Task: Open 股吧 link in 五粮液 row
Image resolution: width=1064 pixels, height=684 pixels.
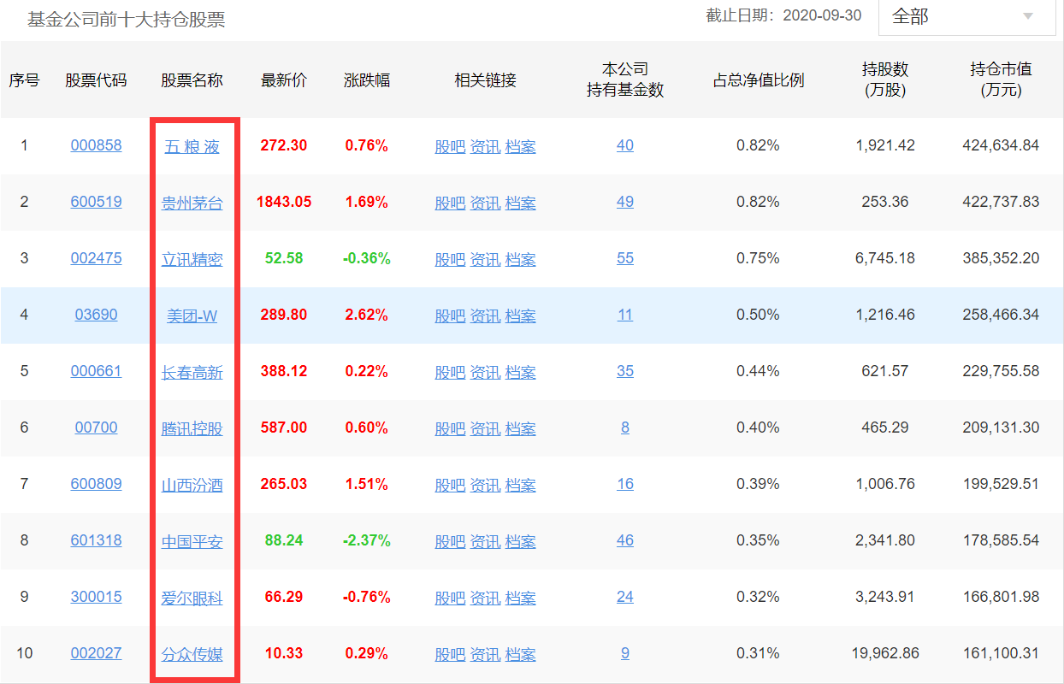Action: (x=450, y=146)
